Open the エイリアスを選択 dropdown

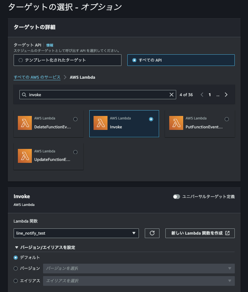pyautogui.click(x=139, y=281)
